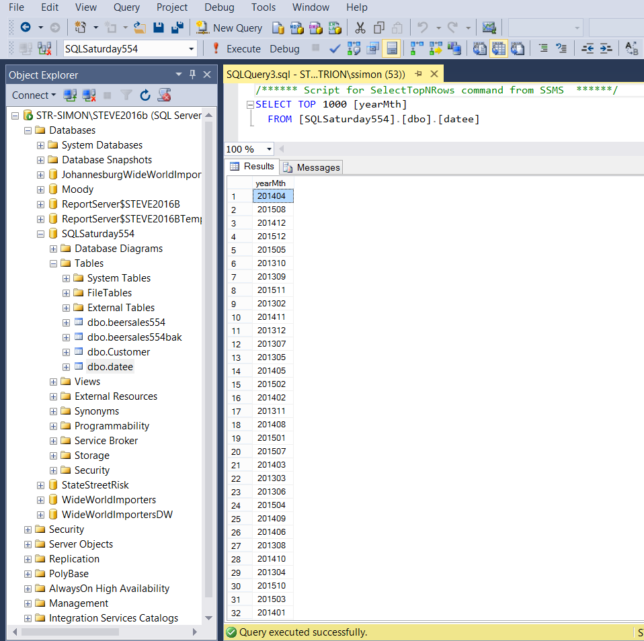Click the Open File folder icon
The height and width of the screenshot is (641, 644).
(140, 28)
